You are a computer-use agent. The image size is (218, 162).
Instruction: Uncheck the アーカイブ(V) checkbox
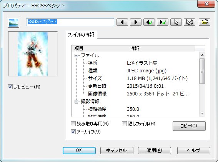point(73,132)
